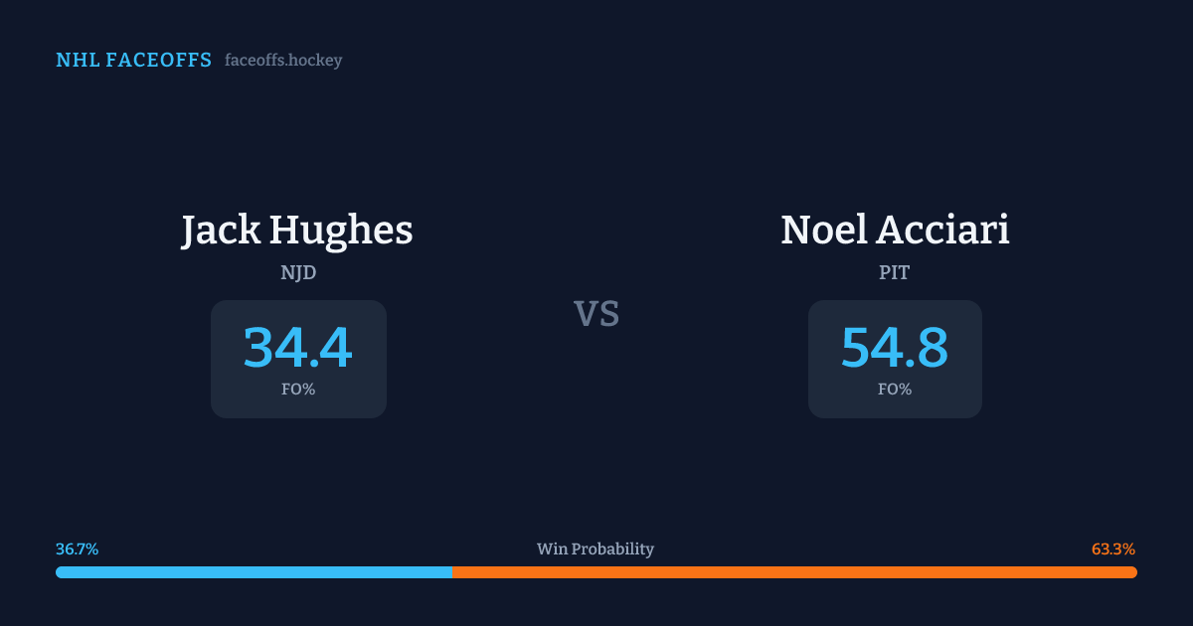
Task: Click the NJD team abbreviation
Action: point(298,272)
